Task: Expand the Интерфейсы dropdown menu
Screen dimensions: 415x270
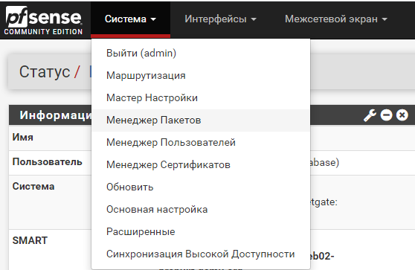Action: (x=220, y=19)
